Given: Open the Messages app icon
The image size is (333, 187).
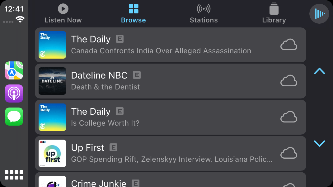Looking at the screenshot, I should click(14, 117).
